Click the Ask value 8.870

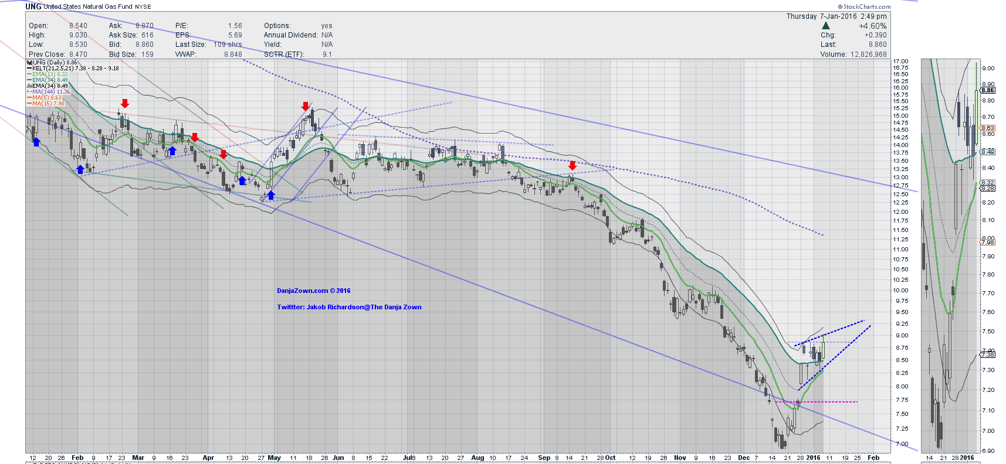tap(144, 26)
